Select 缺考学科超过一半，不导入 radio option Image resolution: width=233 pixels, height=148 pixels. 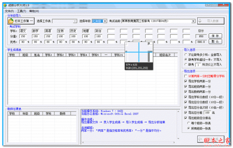[186, 59]
